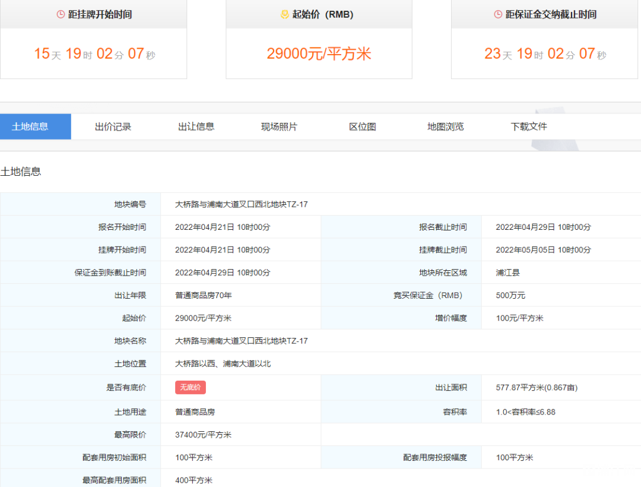Click the 500万元 deposit value
The height and width of the screenshot is (487, 641).
(510, 295)
